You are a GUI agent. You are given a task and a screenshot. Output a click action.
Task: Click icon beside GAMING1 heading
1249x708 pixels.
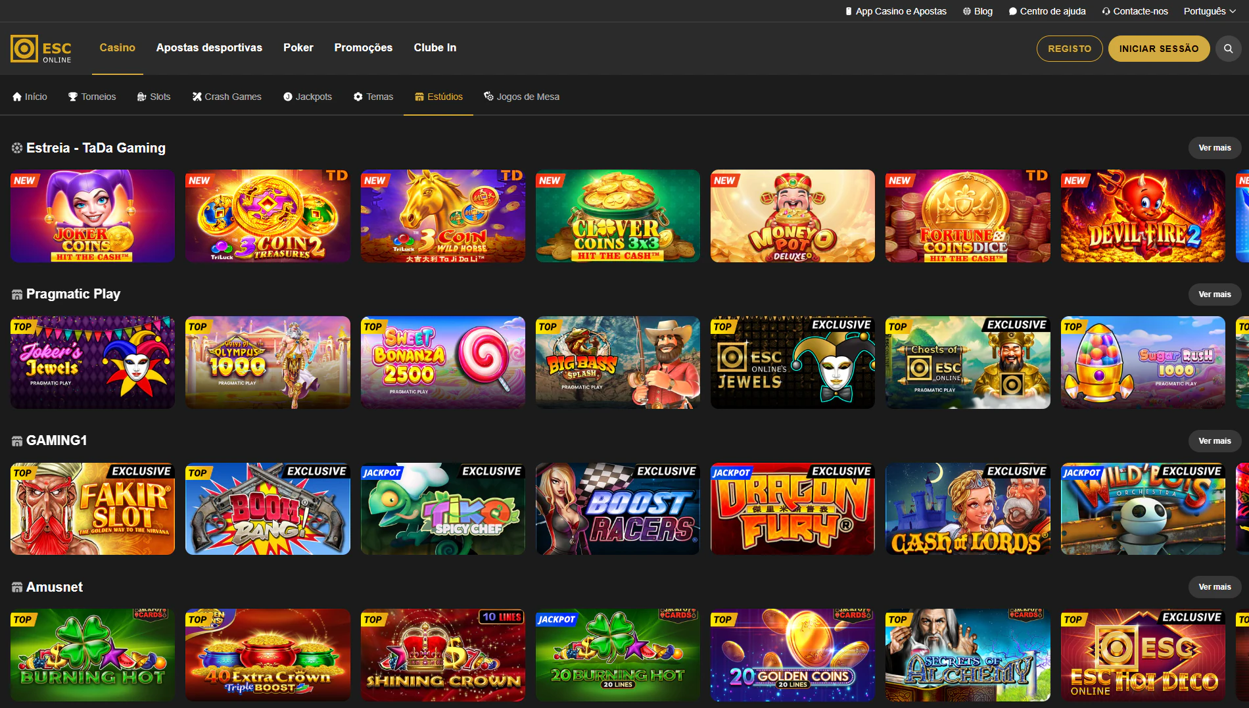[17, 441]
